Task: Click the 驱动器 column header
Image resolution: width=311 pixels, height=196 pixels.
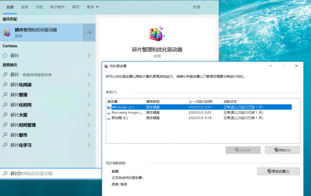Action: click(125, 102)
